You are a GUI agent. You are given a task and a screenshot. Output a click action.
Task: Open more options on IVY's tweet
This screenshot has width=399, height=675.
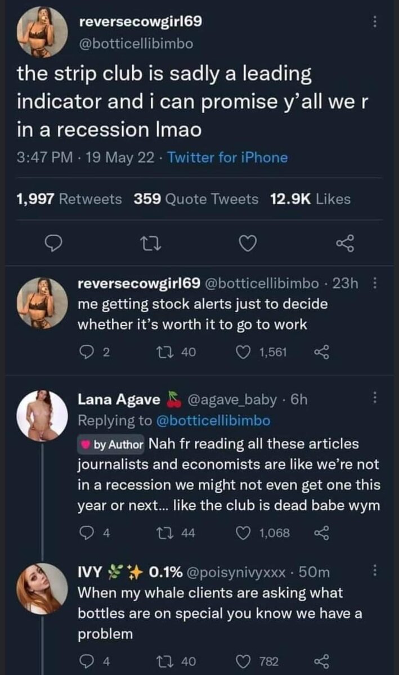(375, 571)
